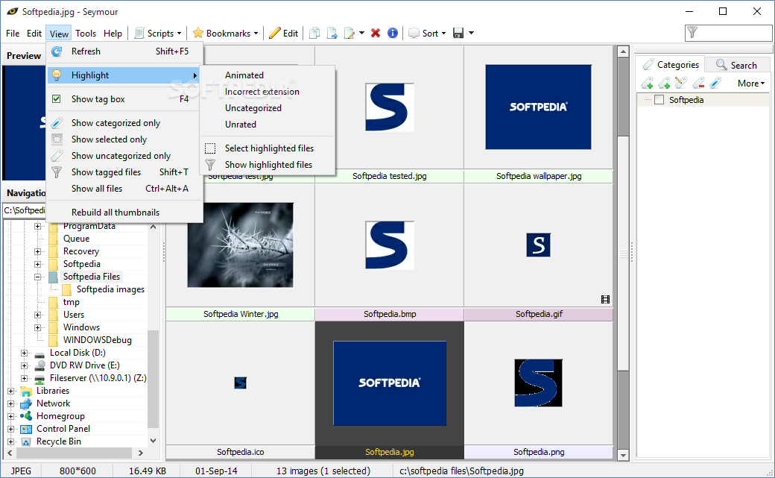Screen dimensions: 775x478
Task: Click the Seymour app icon in title bar
Action: 13,11
